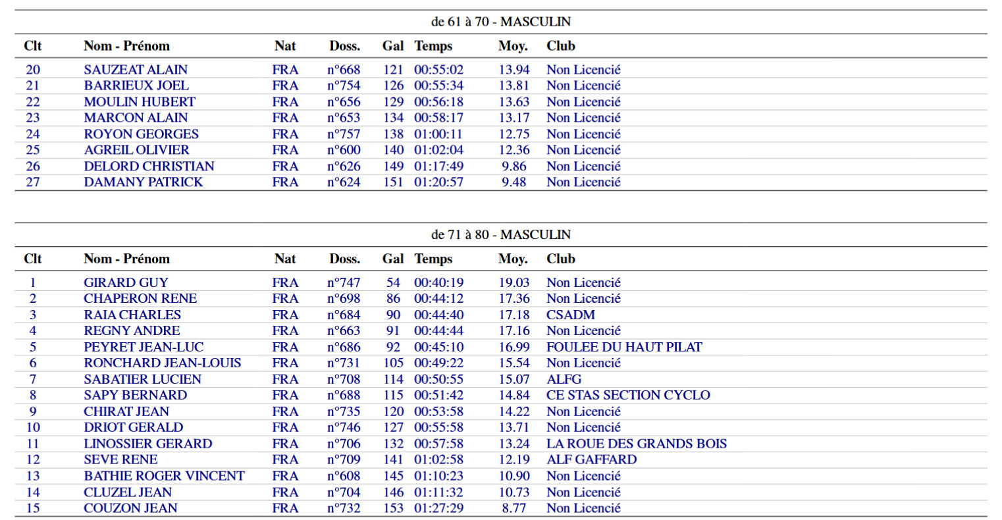Click the name SAPY BERNARD
The width and height of the screenshot is (1002, 520).
point(136,396)
